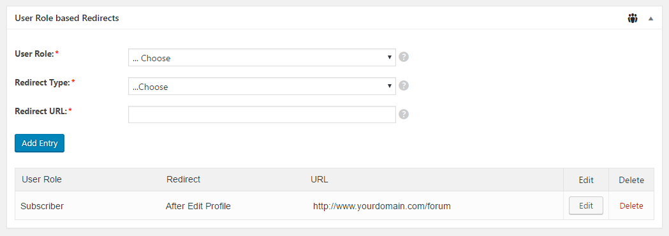Select the User Role column header

[x=42, y=180]
